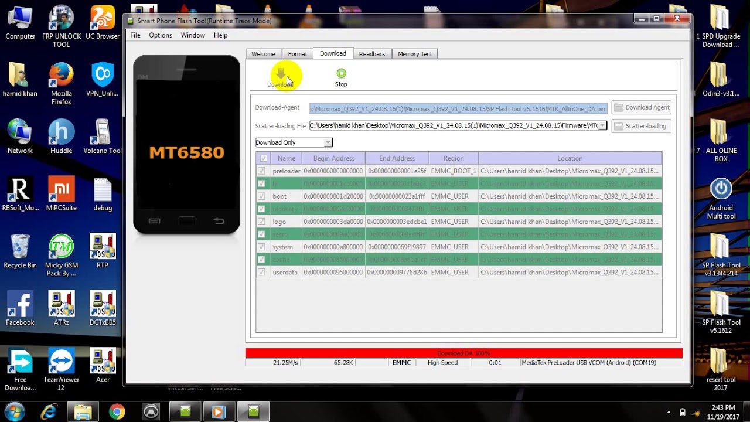Select the RTP desktop shortcut
The image size is (750, 422).
point(103,251)
